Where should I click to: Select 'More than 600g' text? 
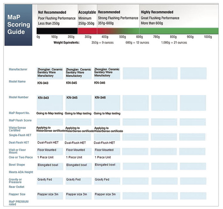[152, 23]
